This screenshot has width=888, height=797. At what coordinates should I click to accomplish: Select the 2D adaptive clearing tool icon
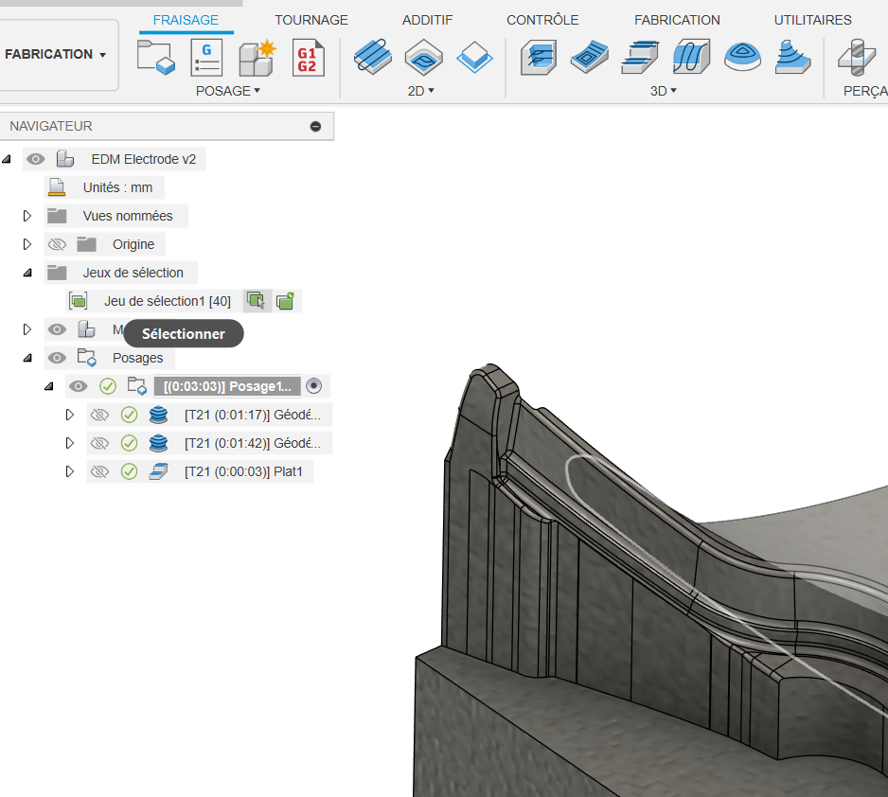372,58
